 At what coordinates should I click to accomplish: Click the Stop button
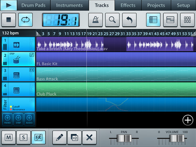tap(9, 20)
